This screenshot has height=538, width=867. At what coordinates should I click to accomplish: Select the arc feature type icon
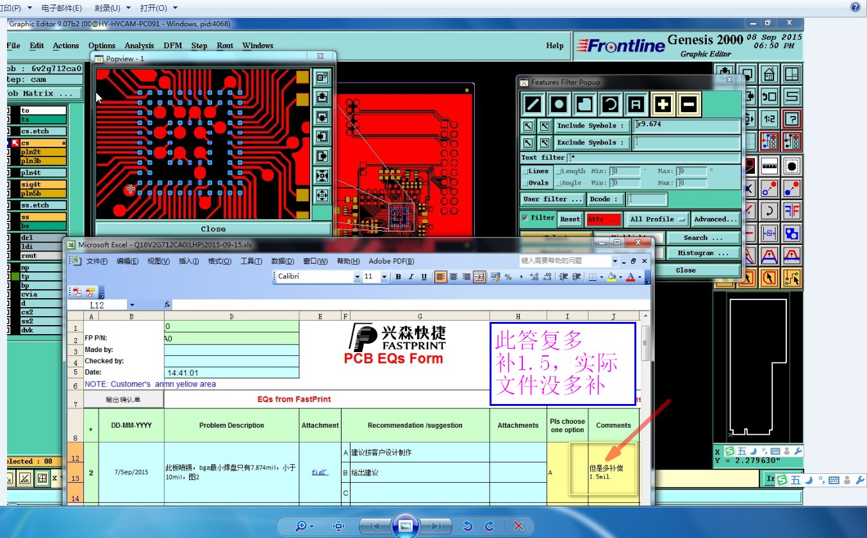611,104
